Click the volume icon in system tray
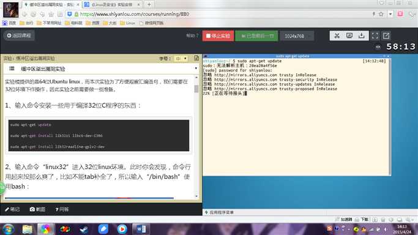This screenshot has height=235, width=418. 386,229
